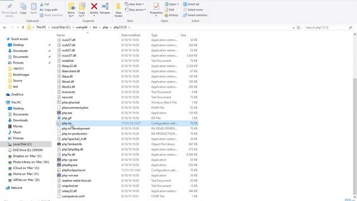
Task: Click the wamp64 breadcrumb
Action: point(81,27)
